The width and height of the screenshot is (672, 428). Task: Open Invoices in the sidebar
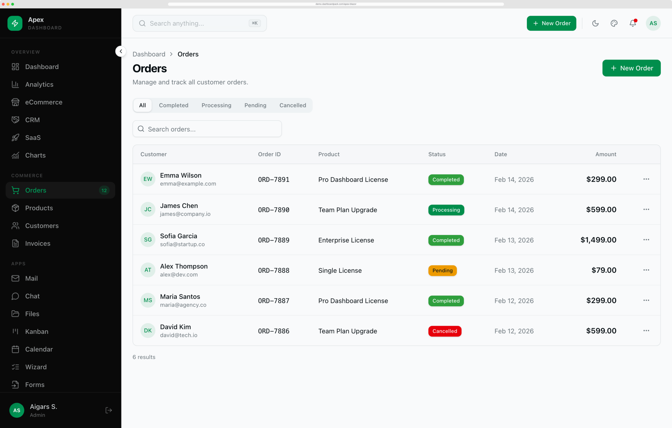(x=60, y=243)
